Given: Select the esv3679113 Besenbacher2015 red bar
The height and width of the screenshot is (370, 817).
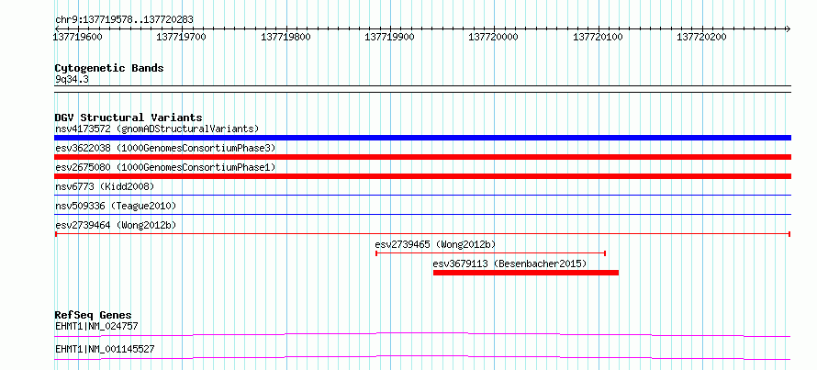Looking at the screenshot, I should (x=526, y=273).
